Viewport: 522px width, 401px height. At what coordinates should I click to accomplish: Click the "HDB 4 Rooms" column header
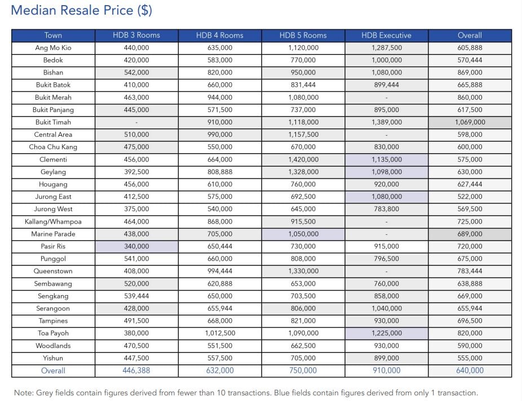220,35
